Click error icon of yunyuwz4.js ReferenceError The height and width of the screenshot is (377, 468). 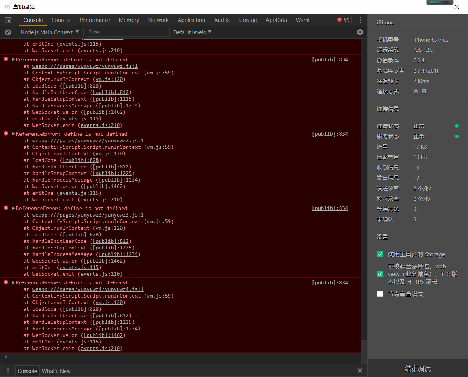tap(6, 282)
